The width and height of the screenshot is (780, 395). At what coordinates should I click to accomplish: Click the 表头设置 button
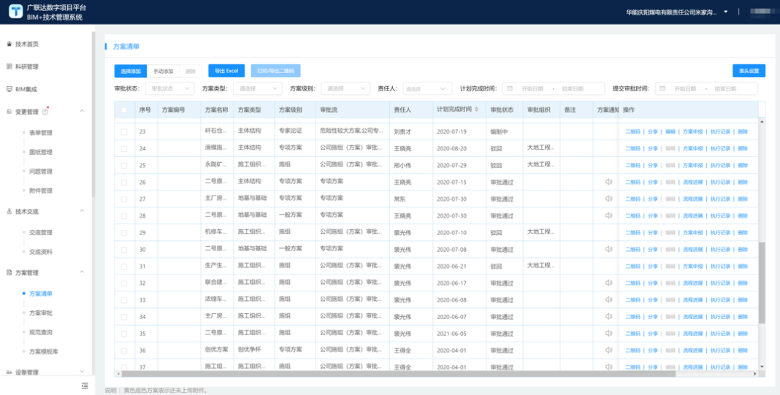tap(749, 71)
